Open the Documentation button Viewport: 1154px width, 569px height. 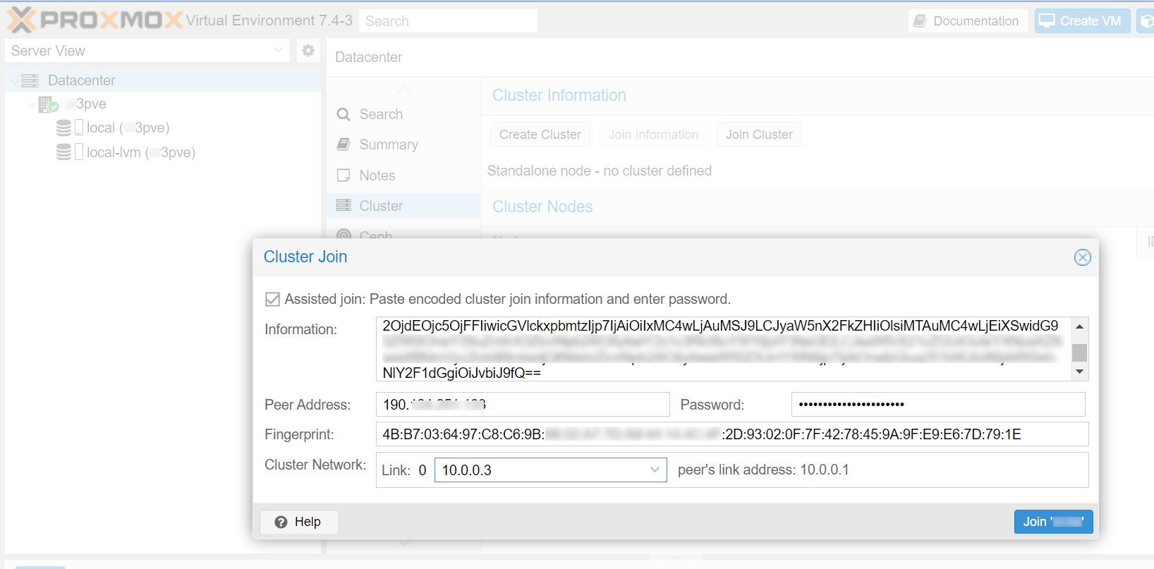pyautogui.click(x=968, y=20)
